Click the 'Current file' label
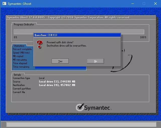The width and height of the screenshot is (161, 128). 19,92
